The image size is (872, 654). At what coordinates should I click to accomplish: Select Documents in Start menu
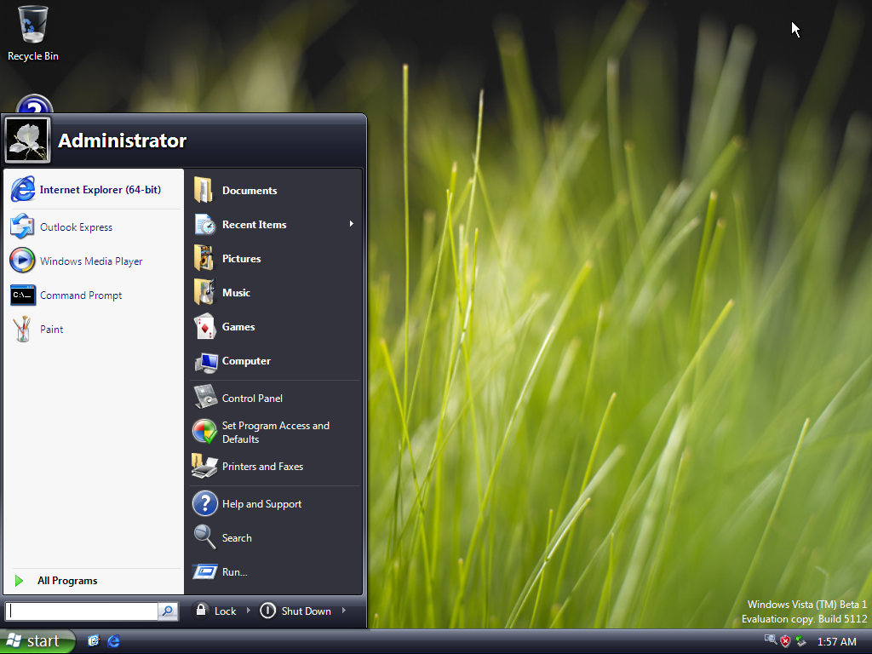pos(249,190)
